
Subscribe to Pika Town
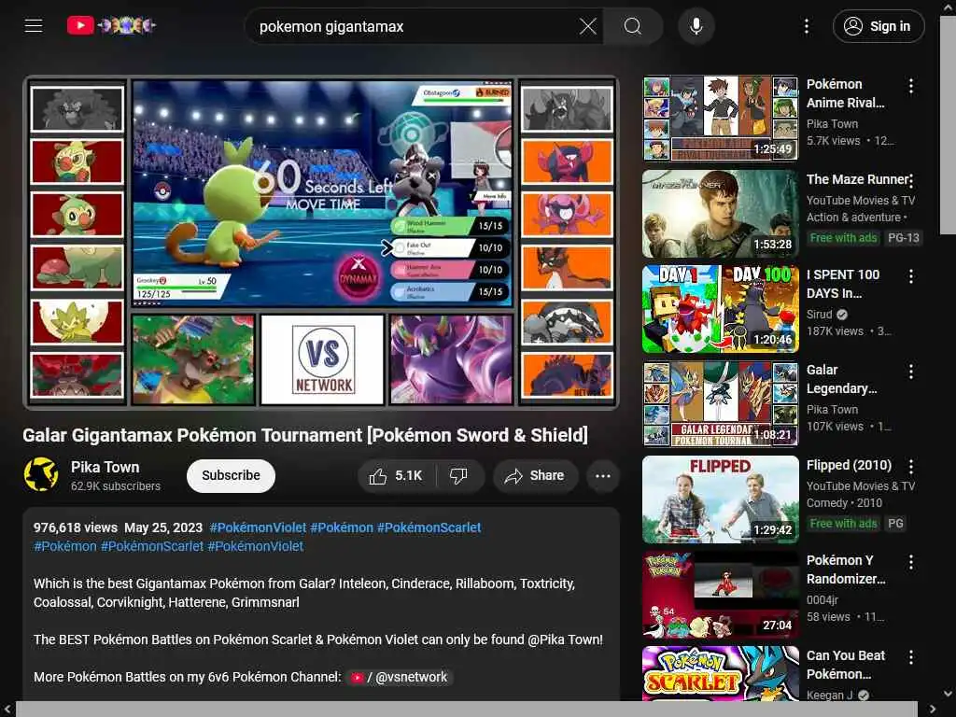(231, 475)
